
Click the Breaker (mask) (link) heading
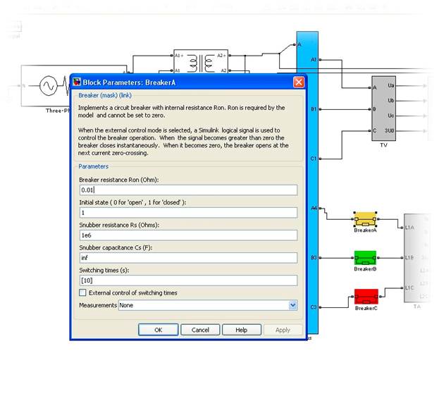tap(105, 95)
